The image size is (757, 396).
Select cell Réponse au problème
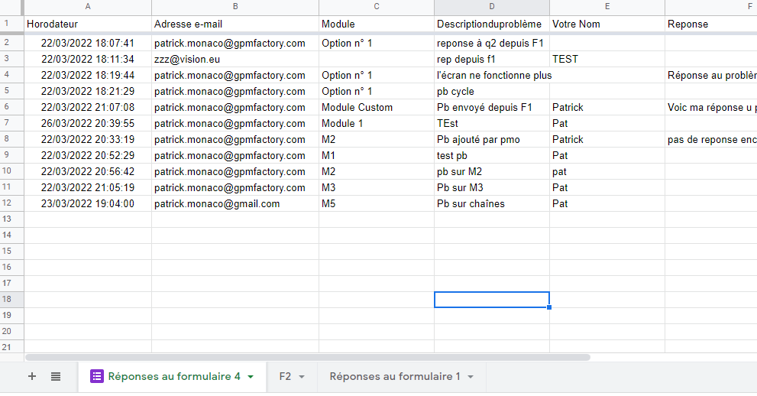coord(710,75)
